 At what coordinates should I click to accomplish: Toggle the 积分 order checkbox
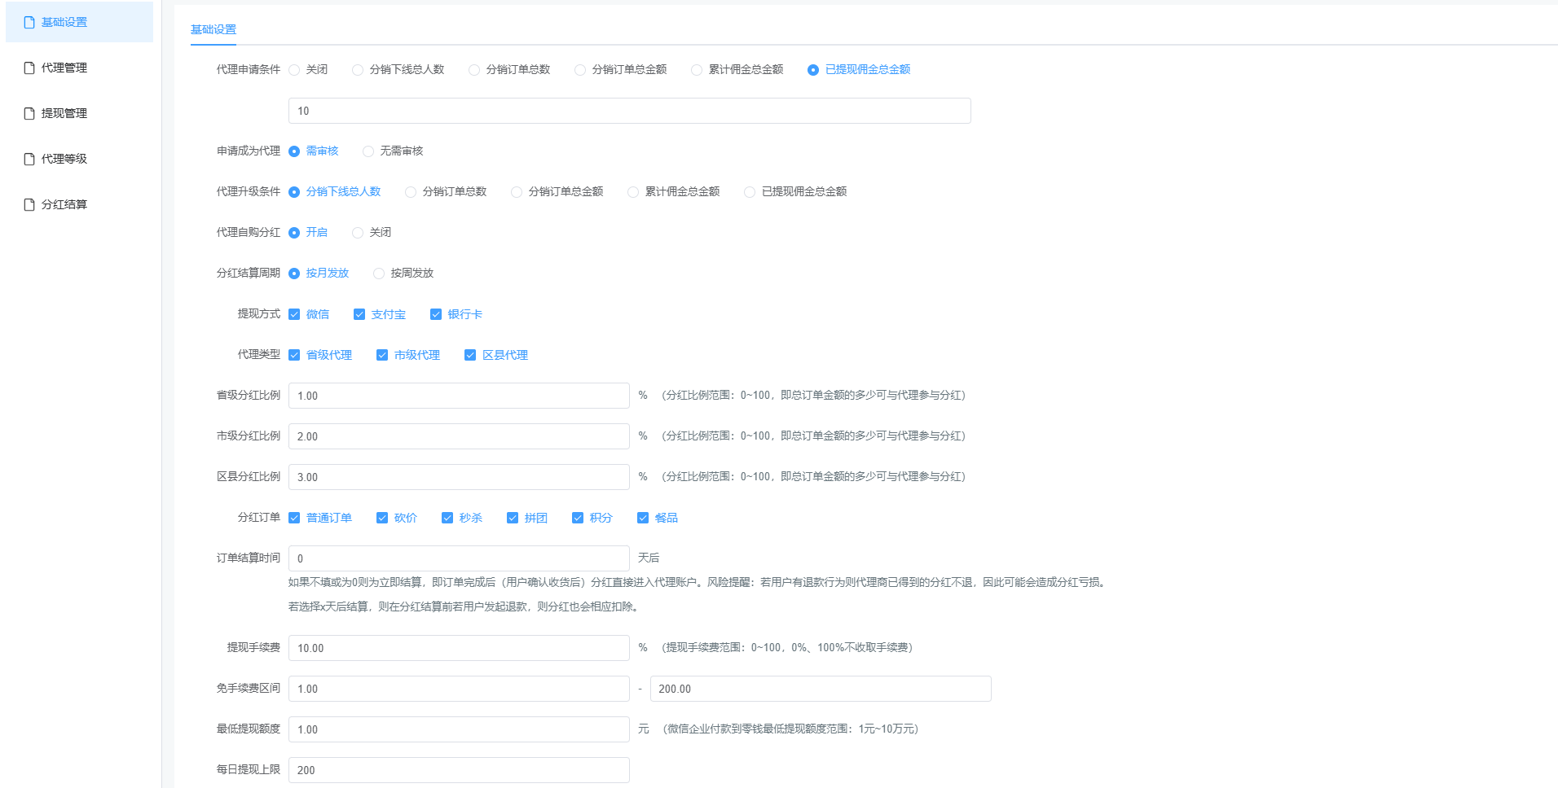(578, 518)
